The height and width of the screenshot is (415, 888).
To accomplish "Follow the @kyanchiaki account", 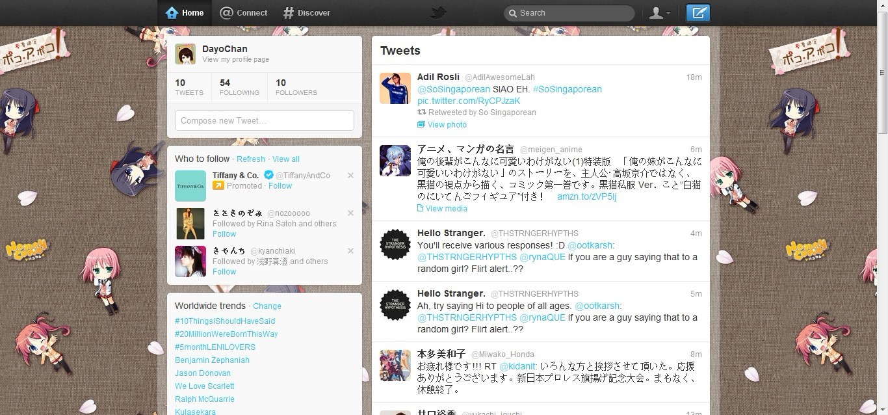I will pos(224,271).
